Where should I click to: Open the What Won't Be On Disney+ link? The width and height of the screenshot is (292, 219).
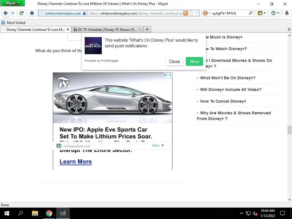click(228, 78)
